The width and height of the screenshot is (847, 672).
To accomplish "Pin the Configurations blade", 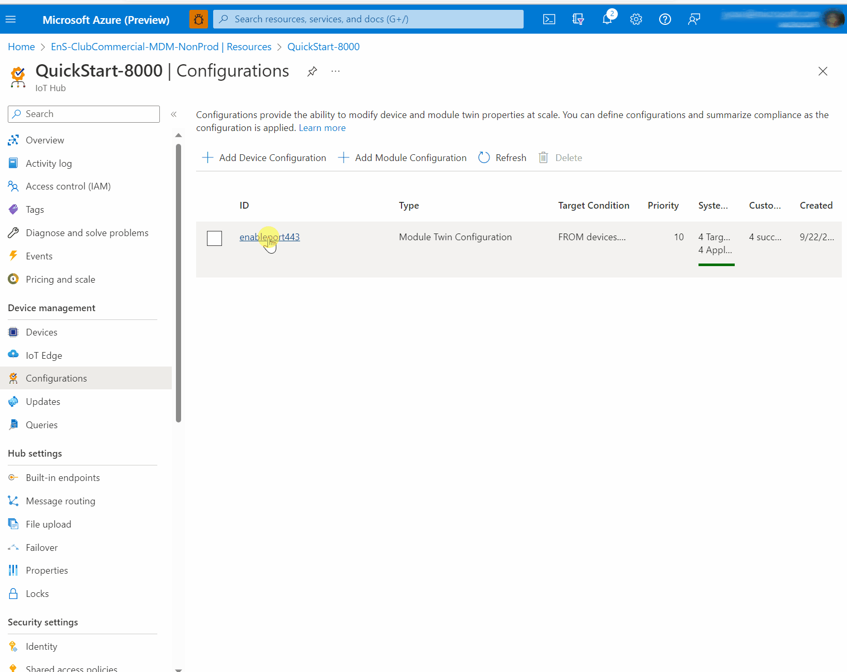I will tap(312, 71).
